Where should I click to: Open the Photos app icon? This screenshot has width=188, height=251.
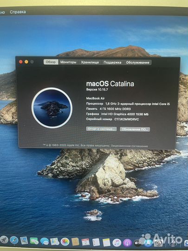tap(65, 242)
